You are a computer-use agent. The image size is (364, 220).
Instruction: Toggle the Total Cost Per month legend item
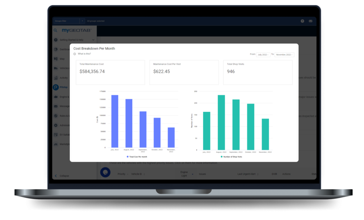(137, 156)
